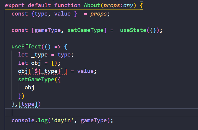Click the 'useState' hook call
The height and width of the screenshot is (130, 198).
tap(133, 30)
